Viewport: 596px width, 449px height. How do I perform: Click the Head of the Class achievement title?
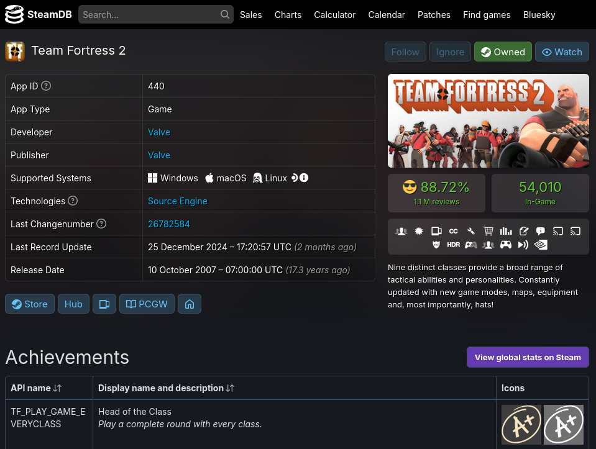[135, 411]
